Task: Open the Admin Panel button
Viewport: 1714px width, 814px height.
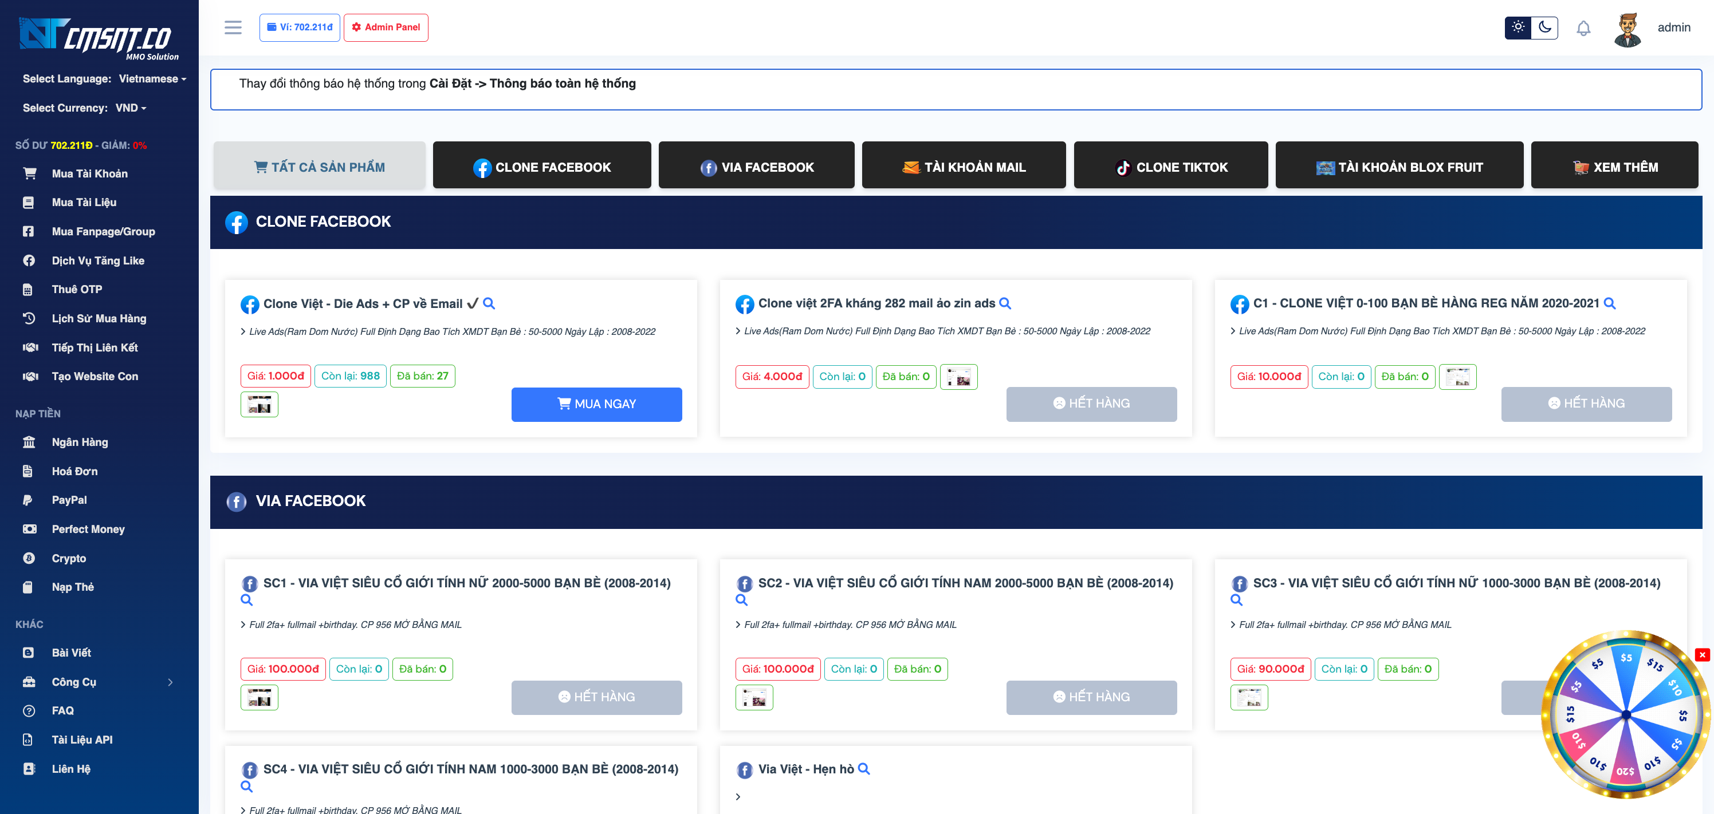Action: point(386,27)
